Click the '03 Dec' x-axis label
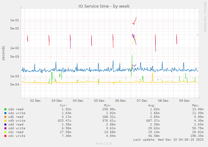 click(57, 101)
